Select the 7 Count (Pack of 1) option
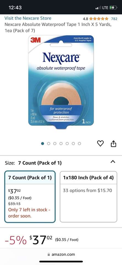The width and height of the screenshot is (122, 265). (x=30, y=197)
